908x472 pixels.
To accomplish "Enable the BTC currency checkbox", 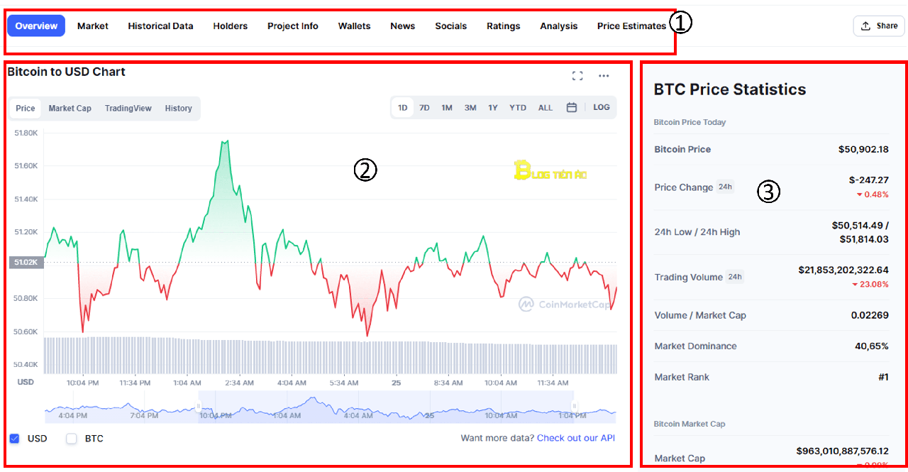I will point(71,439).
